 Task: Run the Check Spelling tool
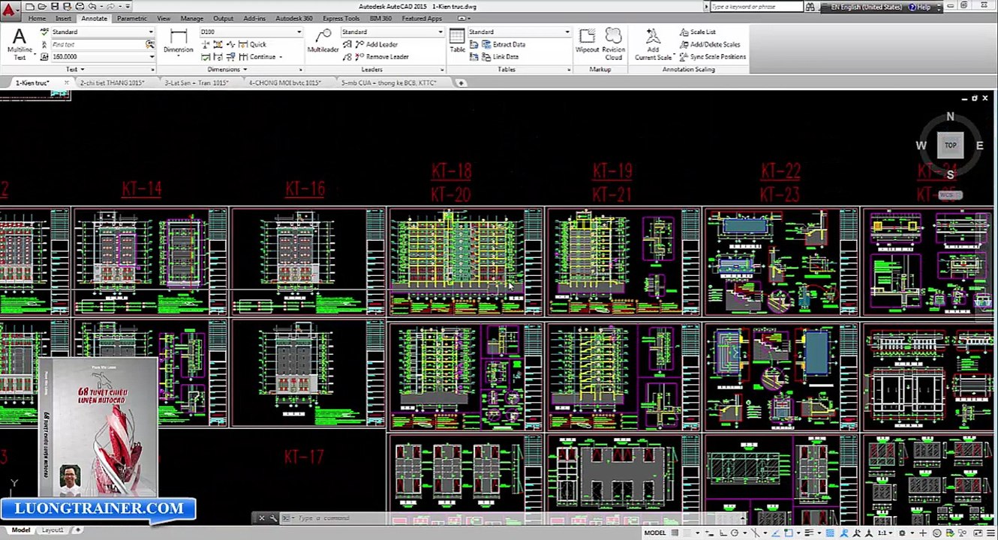click(44, 31)
